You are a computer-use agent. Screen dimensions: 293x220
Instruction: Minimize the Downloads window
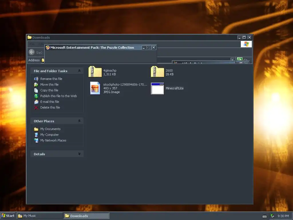coord(239,38)
